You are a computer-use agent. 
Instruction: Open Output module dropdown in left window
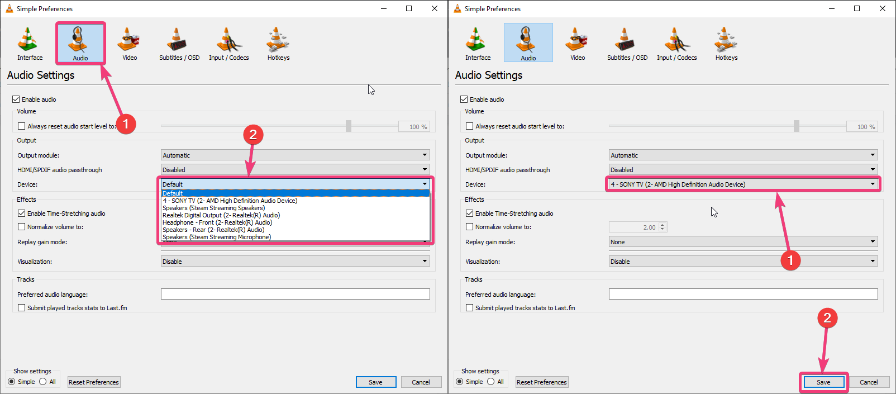pos(295,155)
